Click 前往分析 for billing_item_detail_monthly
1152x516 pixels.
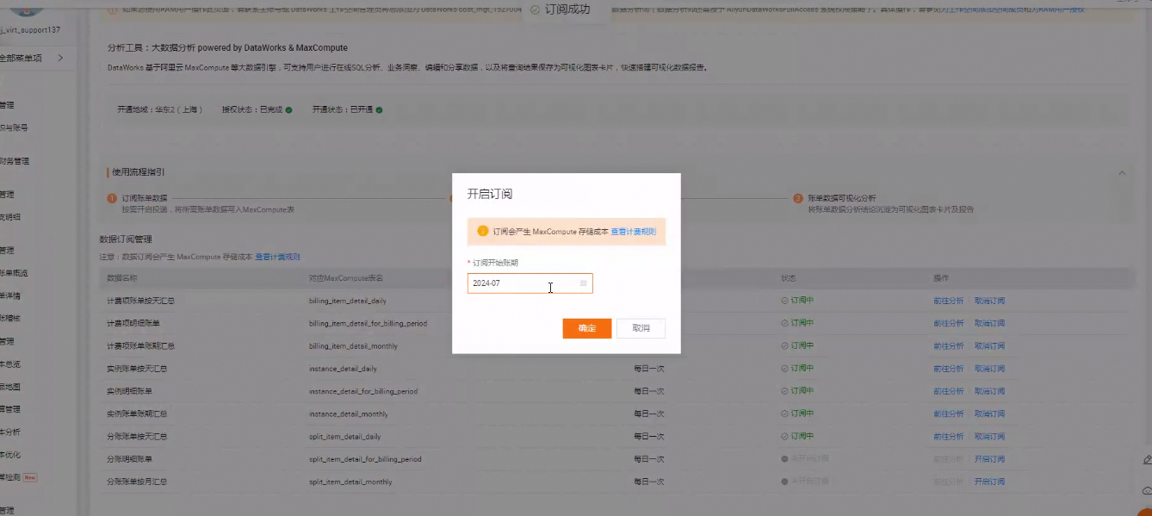pyautogui.click(x=948, y=345)
